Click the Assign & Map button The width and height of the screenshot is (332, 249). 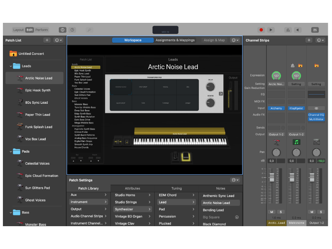(214, 40)
